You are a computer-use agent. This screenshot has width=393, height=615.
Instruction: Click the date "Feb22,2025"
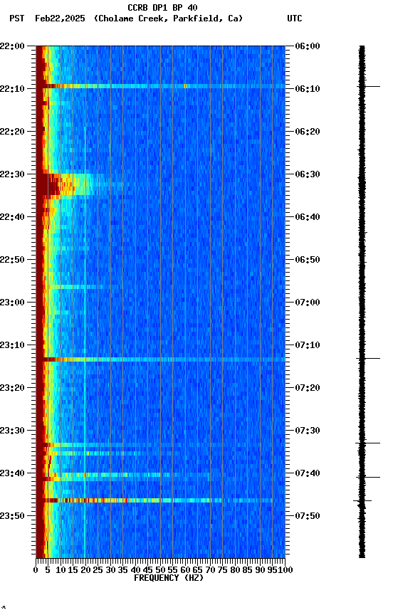pyautogui.click(x=60, y=19)
